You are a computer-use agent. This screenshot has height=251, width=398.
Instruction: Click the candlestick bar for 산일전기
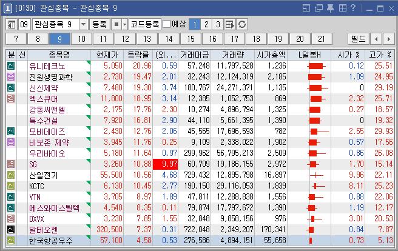pos(316,175)
